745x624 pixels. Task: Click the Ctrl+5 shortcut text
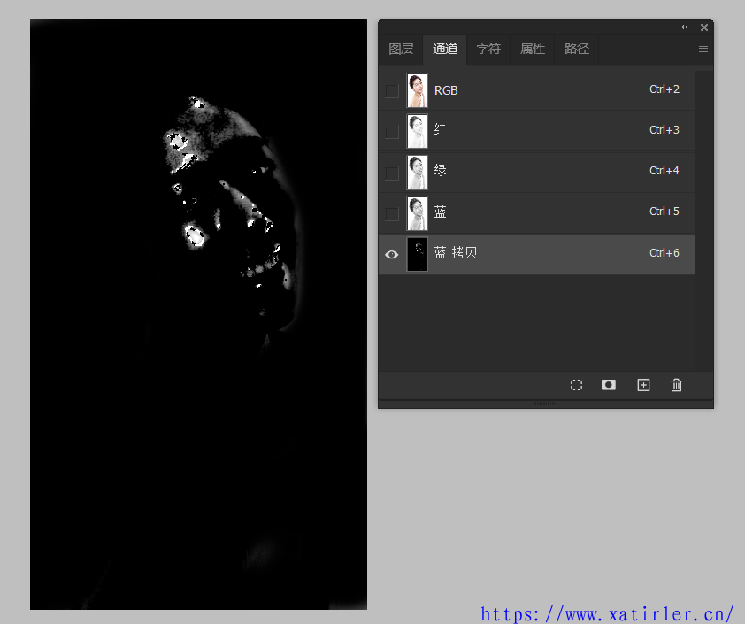click(664, 212)
